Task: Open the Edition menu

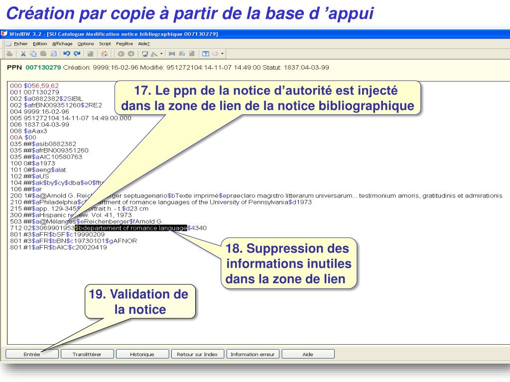Action: coord(40,44)
